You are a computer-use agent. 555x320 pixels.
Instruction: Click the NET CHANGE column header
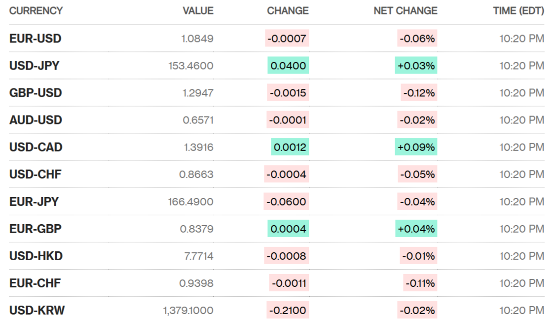(405, 11)
